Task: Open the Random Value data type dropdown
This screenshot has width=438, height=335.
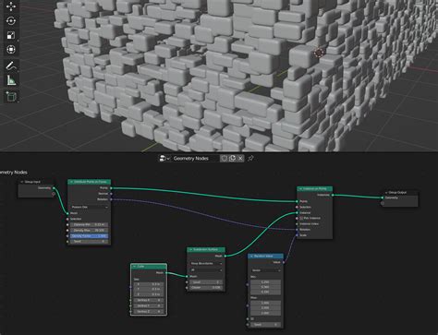Action: point(266,270)
